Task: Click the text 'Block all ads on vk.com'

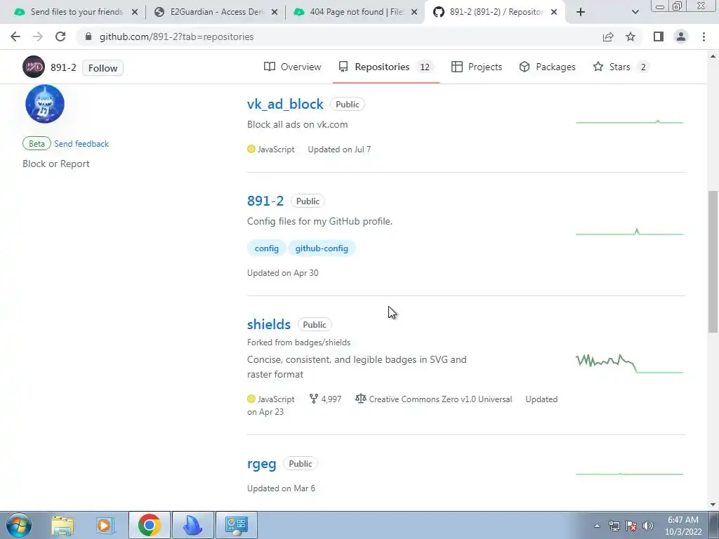Action: point(298,124)
